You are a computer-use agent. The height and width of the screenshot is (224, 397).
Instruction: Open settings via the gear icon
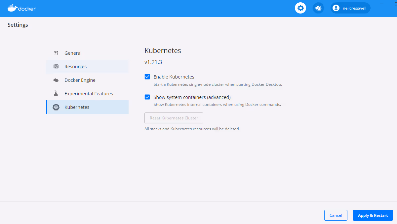point(300,8)
